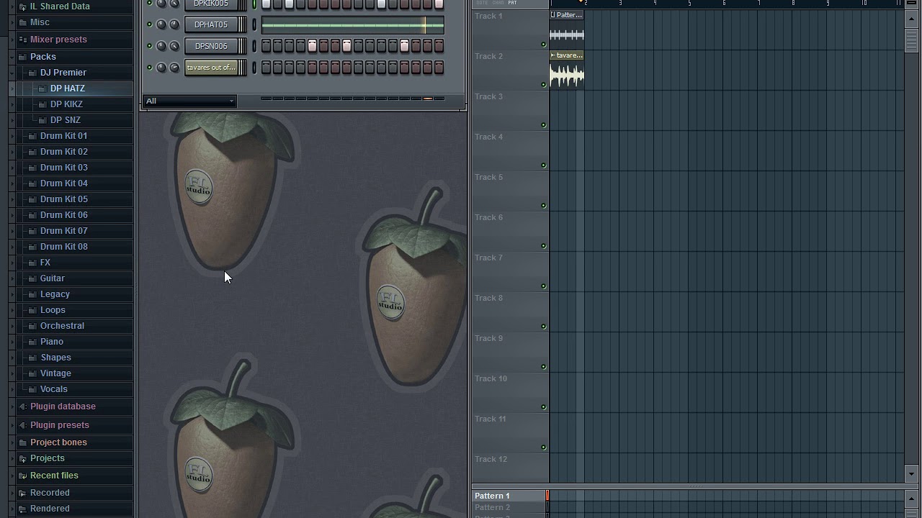This screenshot has height=518, width=922.
Task: Click the folder icon beside IL Shared Data
Action: pyautogui.click(x=22, y=6)
